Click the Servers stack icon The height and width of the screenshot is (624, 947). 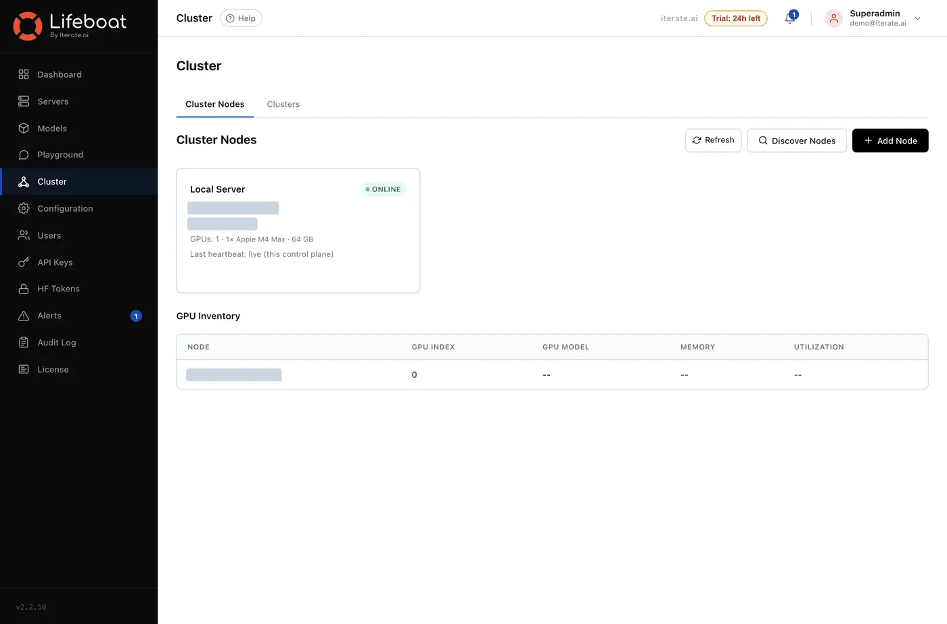[24, 101]
